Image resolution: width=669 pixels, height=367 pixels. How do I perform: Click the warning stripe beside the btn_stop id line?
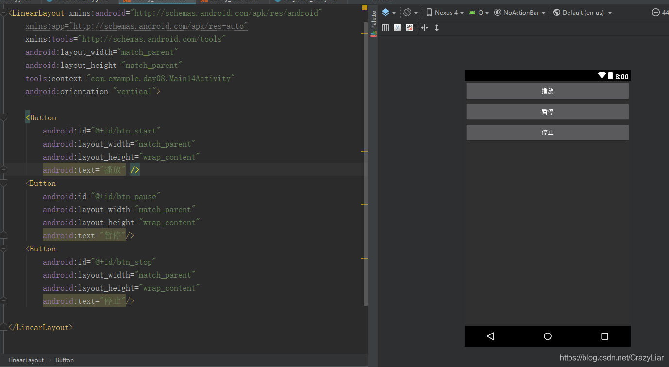point(365,258)
